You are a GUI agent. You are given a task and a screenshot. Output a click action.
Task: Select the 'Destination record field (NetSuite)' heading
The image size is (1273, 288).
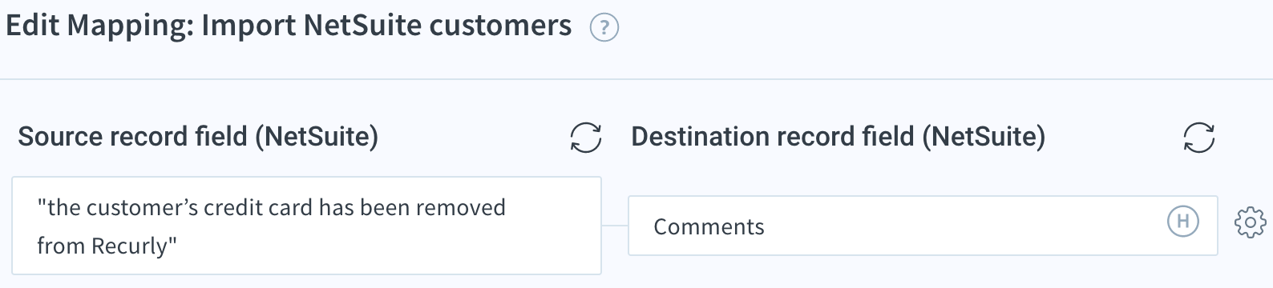(x=839, y=137)
